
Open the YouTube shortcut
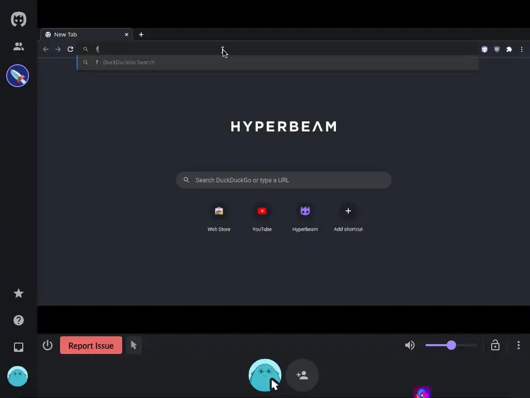click(x=262, y=217)
